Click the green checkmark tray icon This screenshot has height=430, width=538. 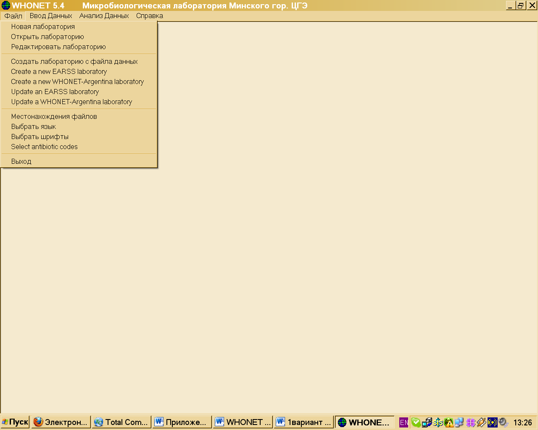point(416,422)
